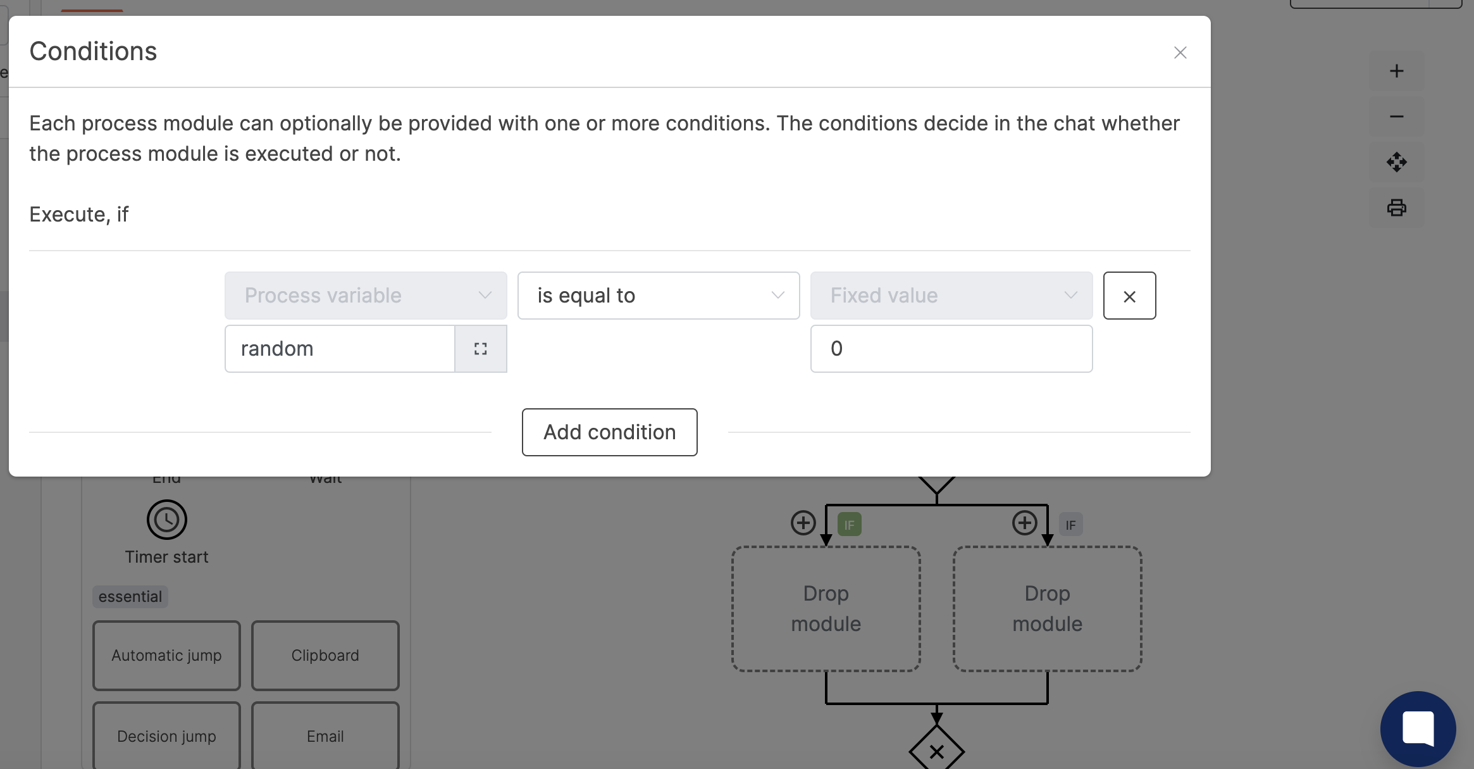
Task: Click the left green IF badge
Action: coord(849,523)
